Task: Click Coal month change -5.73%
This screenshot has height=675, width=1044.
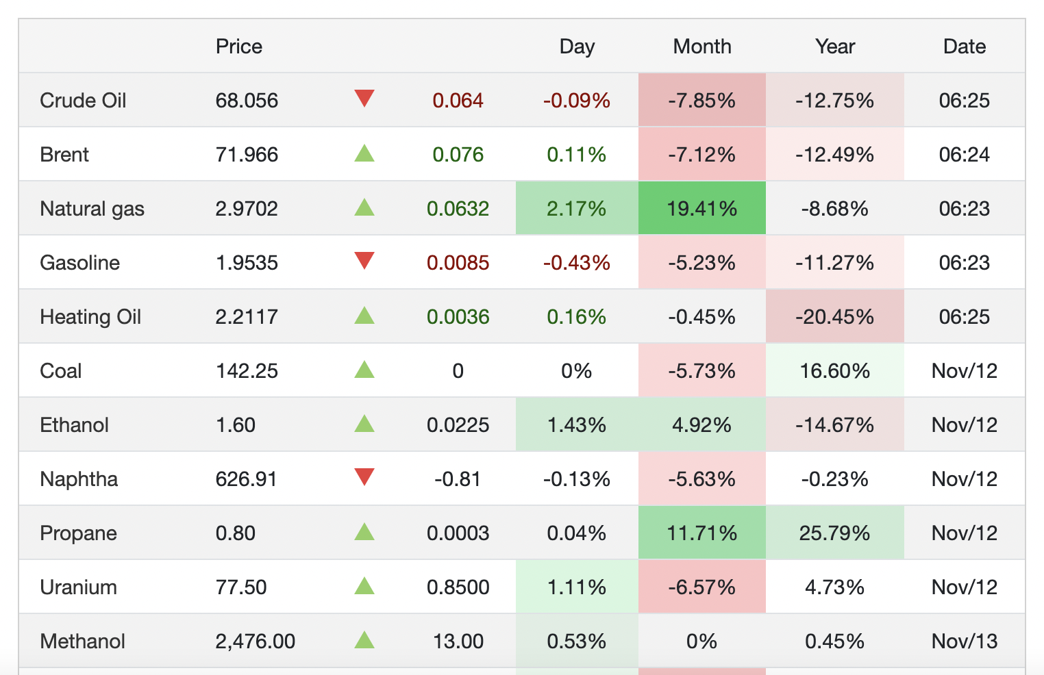Action: click(x=702, y=371)
